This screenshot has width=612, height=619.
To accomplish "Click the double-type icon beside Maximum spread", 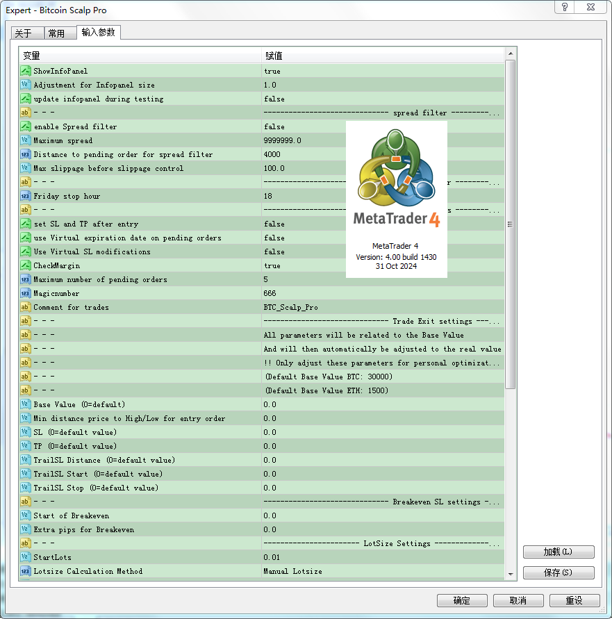I will coord(26,140).
